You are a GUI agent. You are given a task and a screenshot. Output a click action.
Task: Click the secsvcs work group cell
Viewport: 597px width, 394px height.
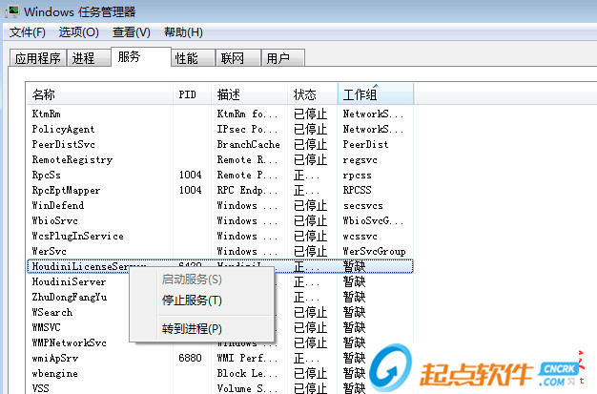point(362,205)
